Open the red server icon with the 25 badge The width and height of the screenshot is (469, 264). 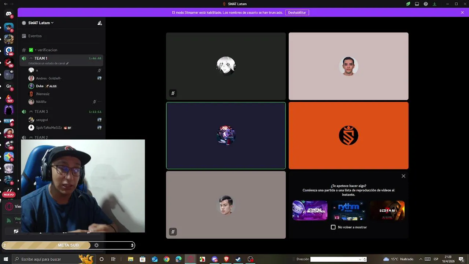pyautogui.click(x=9, y=62)
